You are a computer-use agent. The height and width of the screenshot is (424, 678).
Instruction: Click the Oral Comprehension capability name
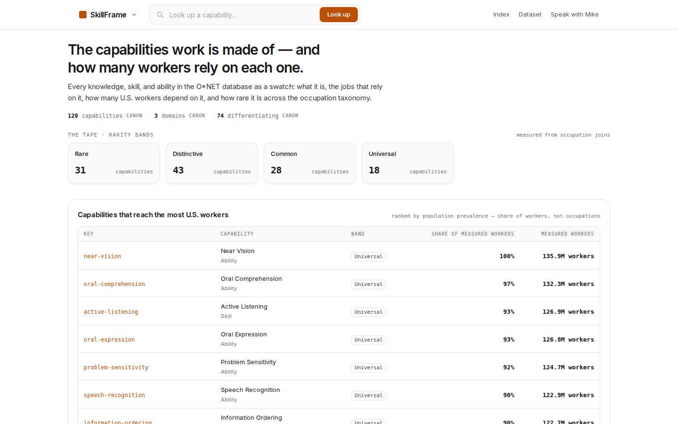tap(251, 279)
